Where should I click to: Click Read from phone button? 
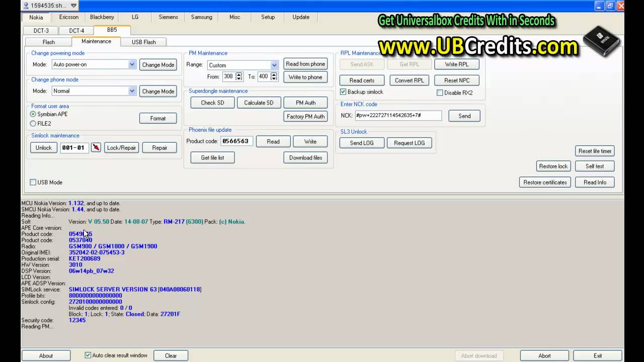[x=305, y=64]
